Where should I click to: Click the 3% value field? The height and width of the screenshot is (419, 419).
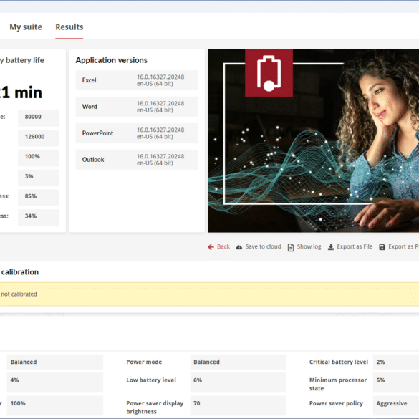39,178
